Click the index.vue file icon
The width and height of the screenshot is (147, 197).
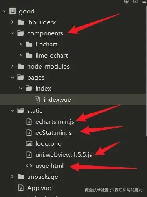(x=37, y=99)
